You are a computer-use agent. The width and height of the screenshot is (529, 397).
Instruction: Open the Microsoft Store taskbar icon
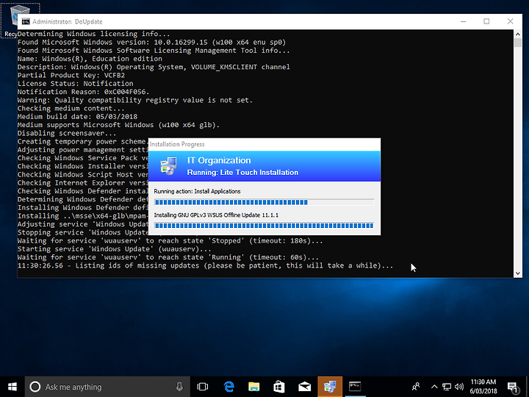[x=279, y=387]
